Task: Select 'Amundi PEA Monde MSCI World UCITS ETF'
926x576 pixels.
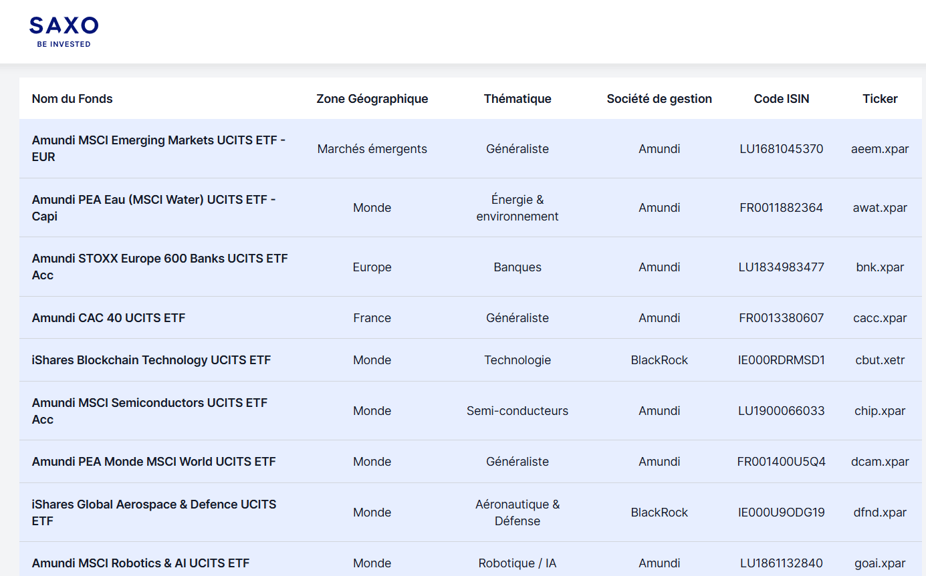Action: (154, 462)
